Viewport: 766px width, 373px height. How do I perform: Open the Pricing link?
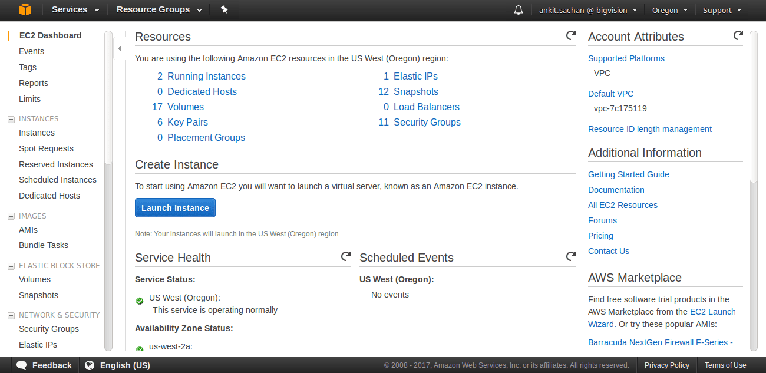point(600,236)
